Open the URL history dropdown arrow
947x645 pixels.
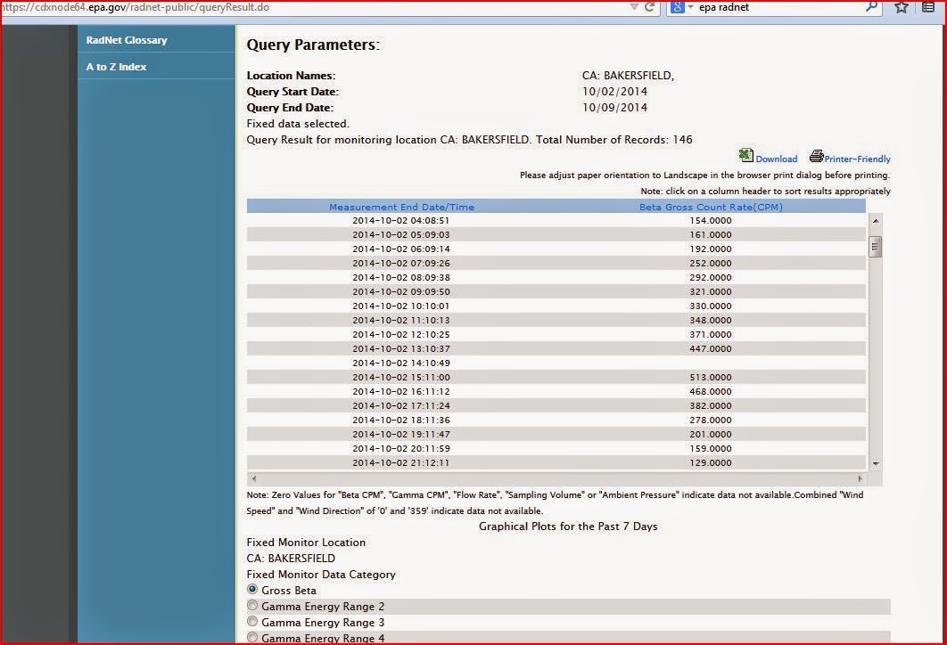tap(633, 7)
